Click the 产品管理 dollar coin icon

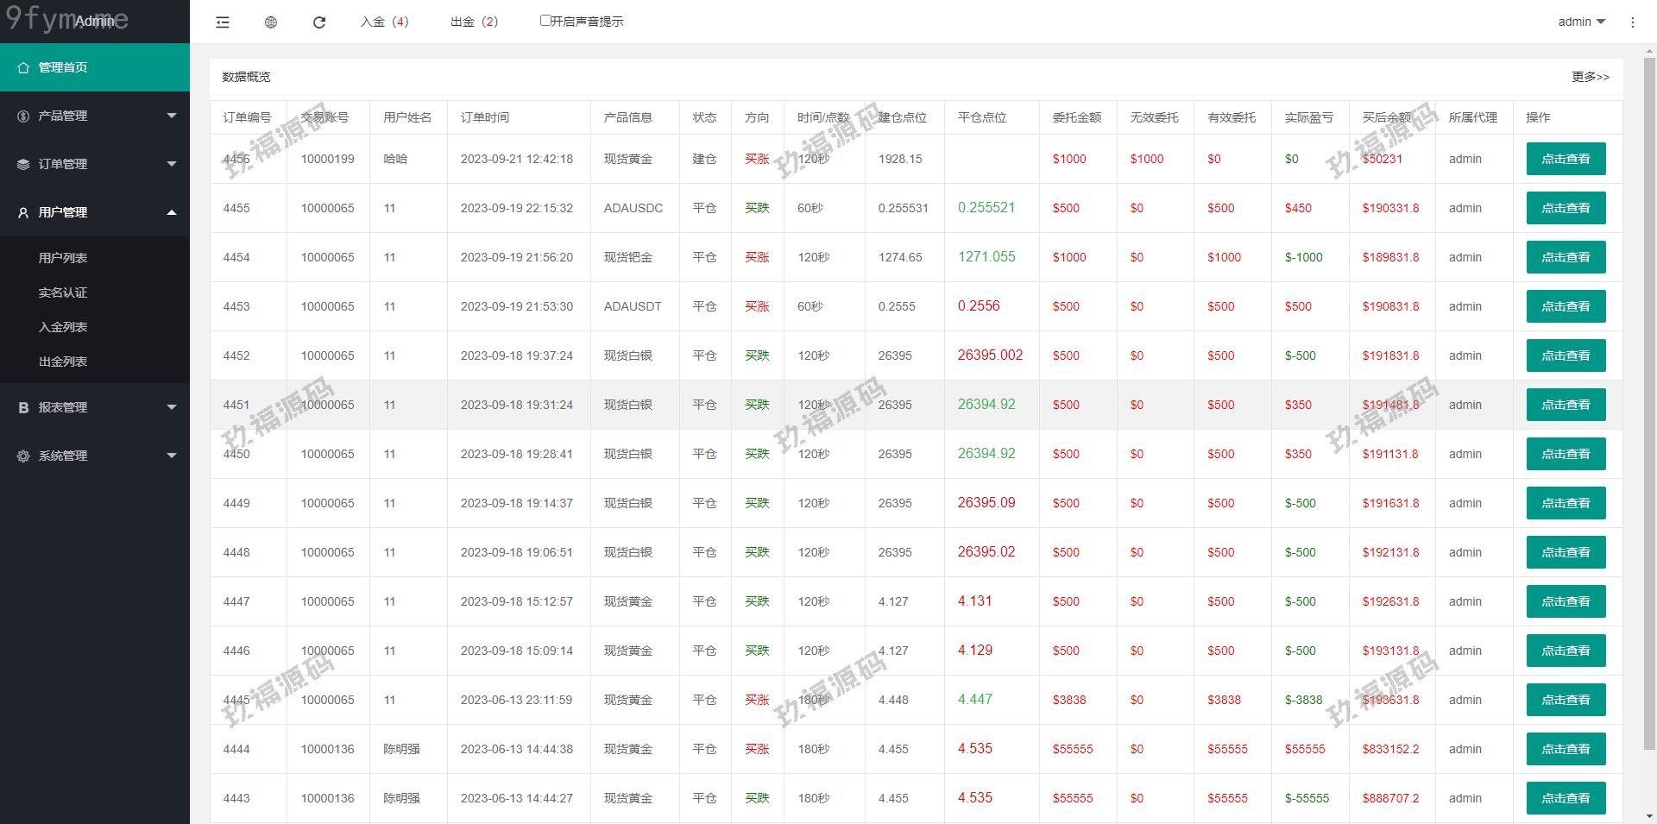[x=23, y=116]
